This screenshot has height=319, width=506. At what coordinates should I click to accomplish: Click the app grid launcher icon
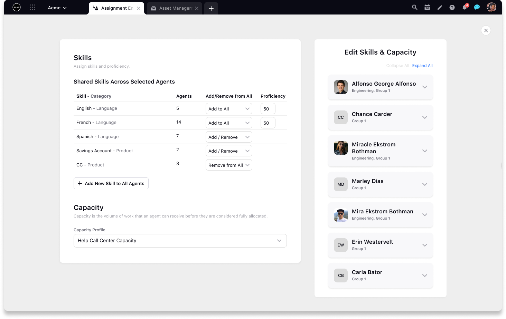click(32, 7)
